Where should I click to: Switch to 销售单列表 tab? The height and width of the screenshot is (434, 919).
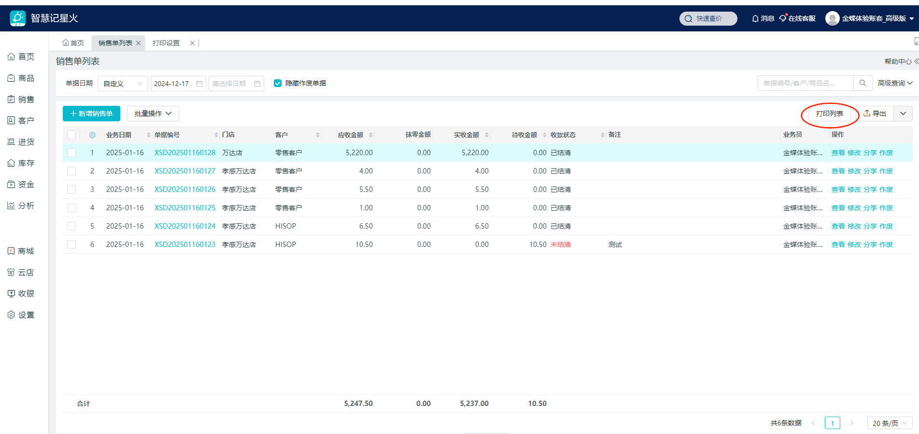pos(115,43)
